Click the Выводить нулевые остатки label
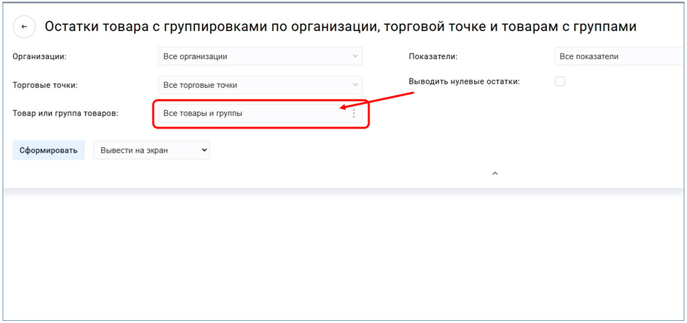The width and height of the screenshot is (687, 323). pos(464,81)
